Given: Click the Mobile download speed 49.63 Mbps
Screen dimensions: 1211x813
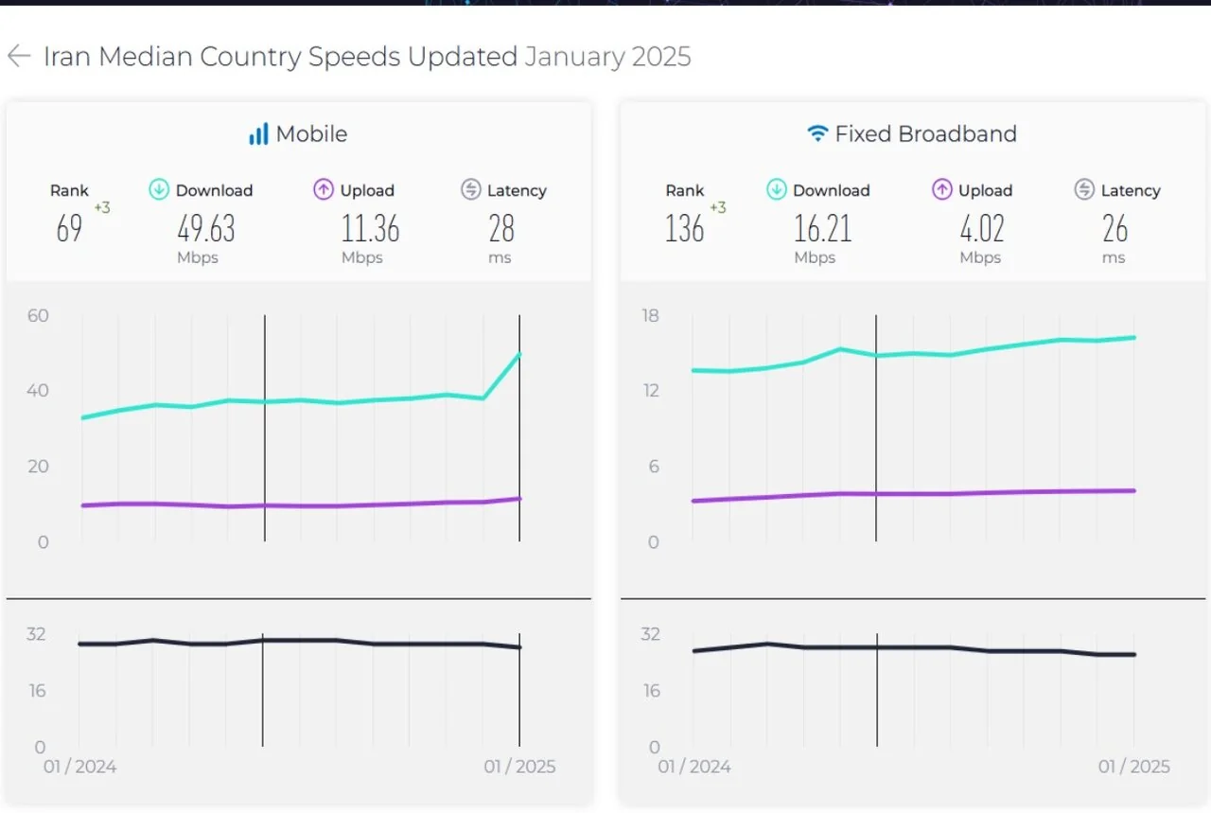Looking at the screenshot, I should (205, 229).
